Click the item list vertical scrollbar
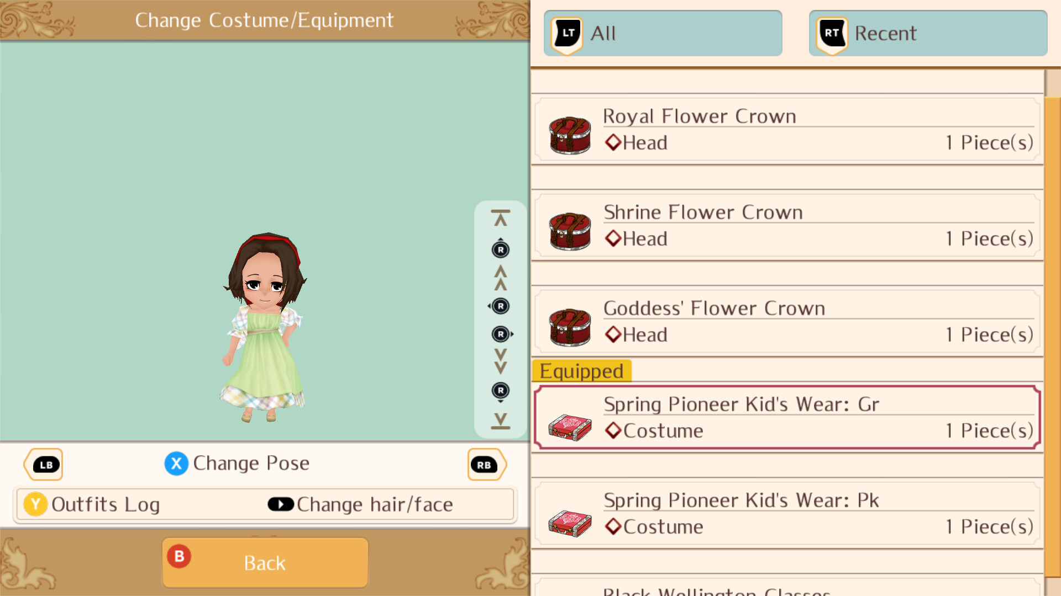 (x=1052, y=331)
